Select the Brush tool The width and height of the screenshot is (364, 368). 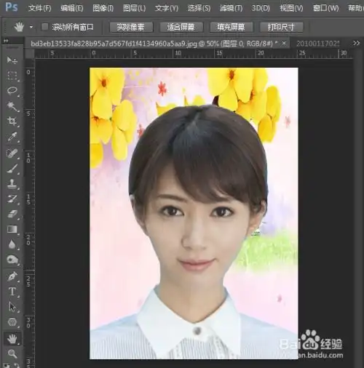(12, 169)
